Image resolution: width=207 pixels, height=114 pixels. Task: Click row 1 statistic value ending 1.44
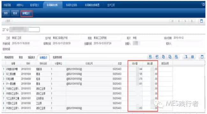tap(140, 69)
